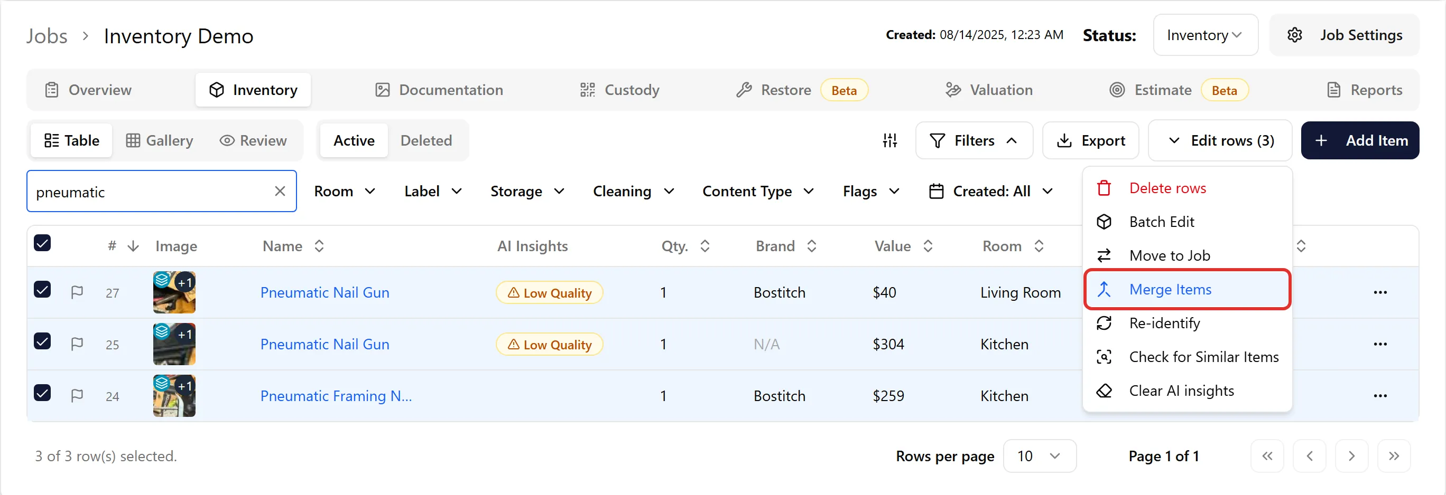The width and height of the screenshot is (1446, 495).
Task: Clear the pneumatic search text
Action: [280, 191]
